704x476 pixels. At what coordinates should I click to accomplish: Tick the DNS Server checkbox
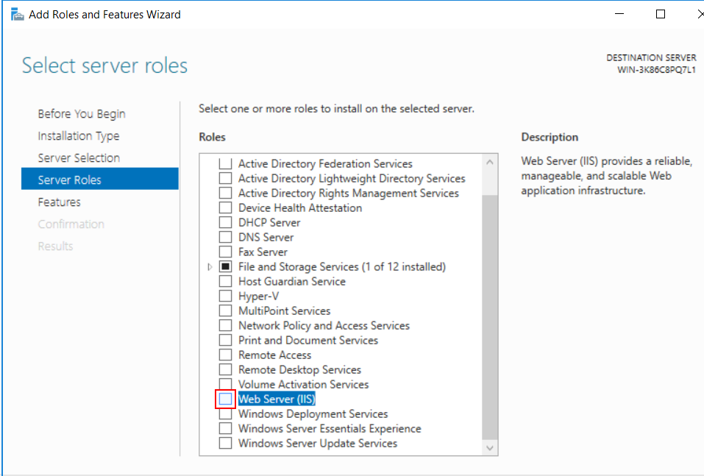(226, 238)
